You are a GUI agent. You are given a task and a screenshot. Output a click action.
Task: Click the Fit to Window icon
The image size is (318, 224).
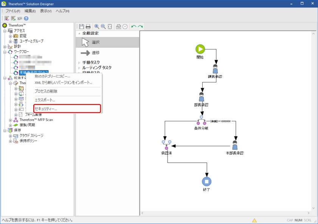click(x=110, y=26)
